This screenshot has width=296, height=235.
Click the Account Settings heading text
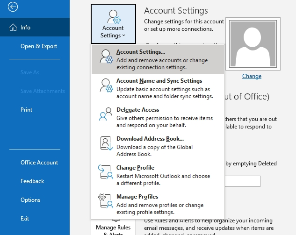tap(176, 11)
